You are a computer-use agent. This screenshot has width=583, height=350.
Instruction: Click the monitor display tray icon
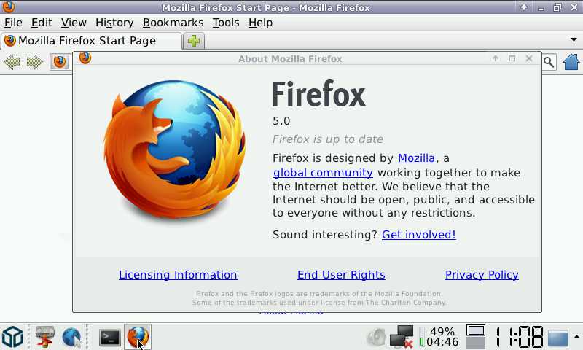click(476, 337)
